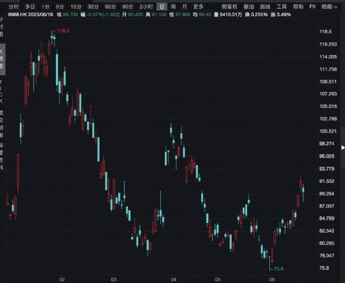Open the 叠加 overlay tool
The width and height of the screenshot is (345, 283).
coord(248,7)
